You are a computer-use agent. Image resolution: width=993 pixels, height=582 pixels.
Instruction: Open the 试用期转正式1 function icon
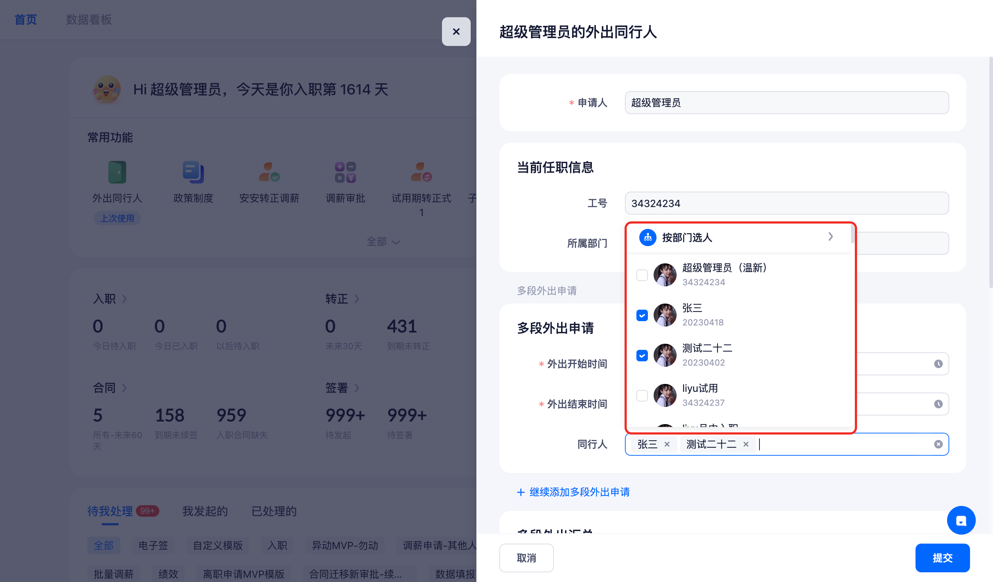tap(421, 172)
